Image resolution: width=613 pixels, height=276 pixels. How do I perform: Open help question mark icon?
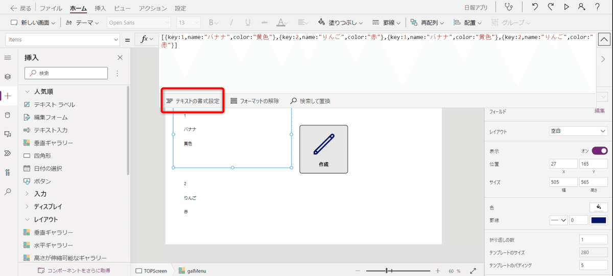coord(597,7)
